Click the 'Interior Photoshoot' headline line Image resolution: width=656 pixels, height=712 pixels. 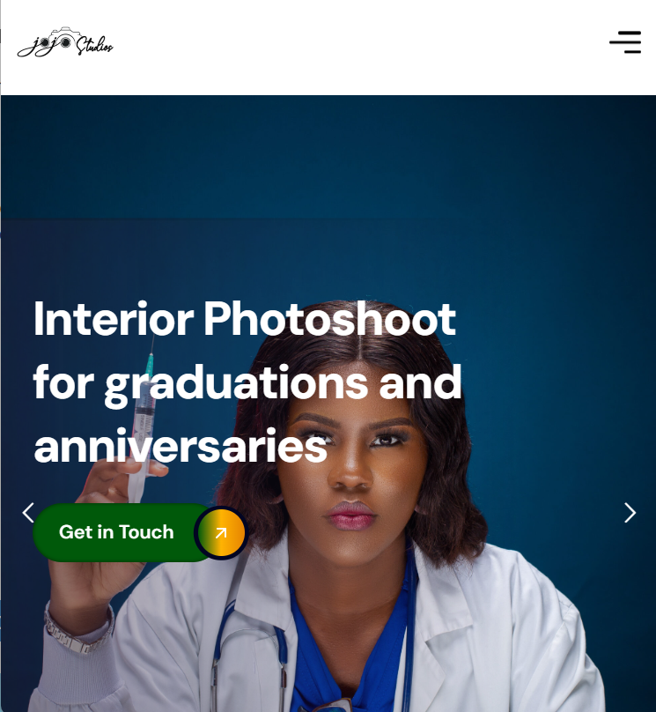pyautogui.click(x=245, y=319)
